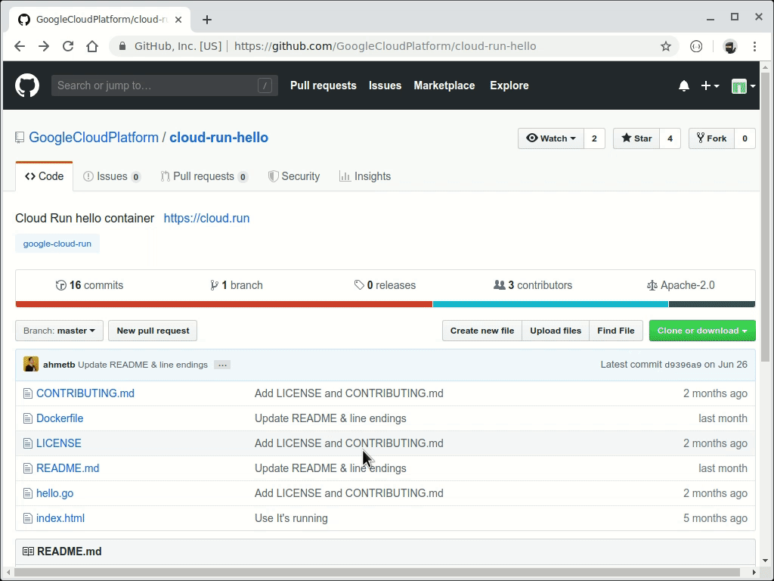View the forks count 0

click(745, 138)
